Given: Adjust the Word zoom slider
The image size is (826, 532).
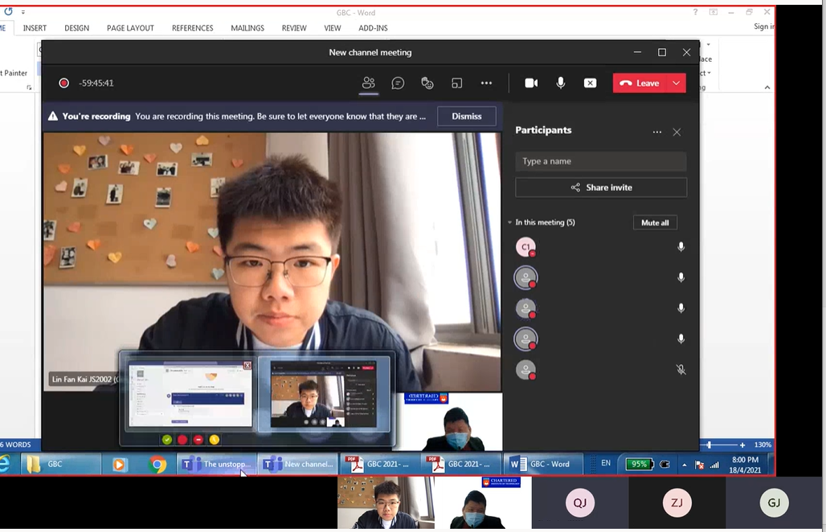Looking at the screenshot, I should [x=709, y=445].
